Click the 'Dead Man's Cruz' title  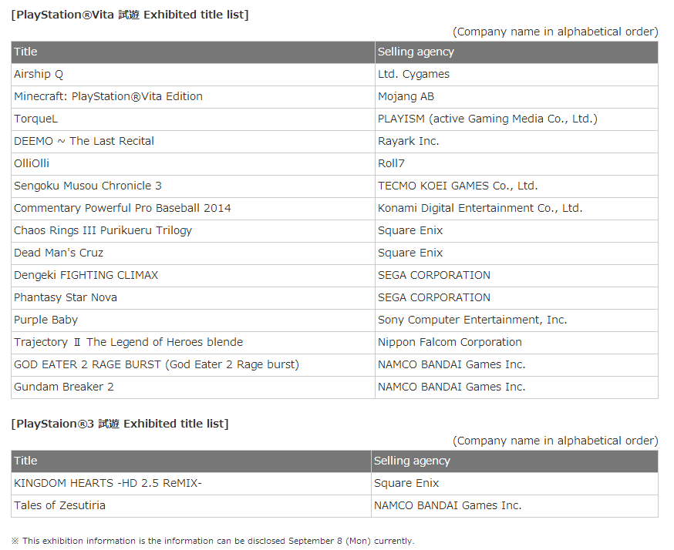pyautogui.click(x=193, y=253)
